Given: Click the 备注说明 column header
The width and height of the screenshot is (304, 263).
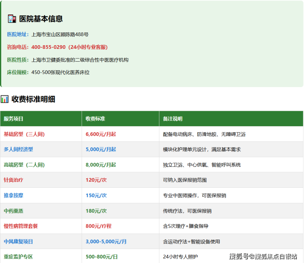Looking at the screenshot, I should pyautogui.click(x=173, y=119).
